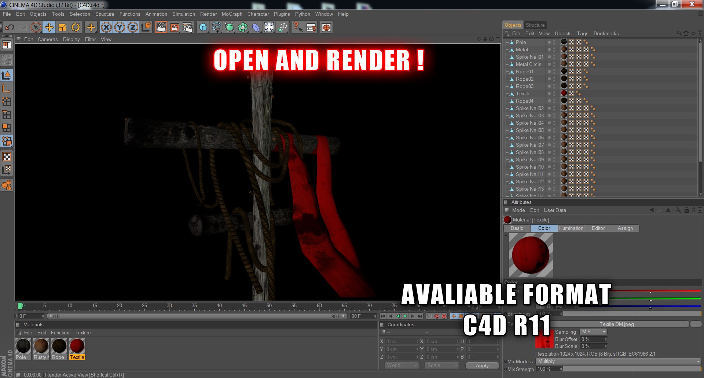Open the Assign material tab button

pos(625,228)
